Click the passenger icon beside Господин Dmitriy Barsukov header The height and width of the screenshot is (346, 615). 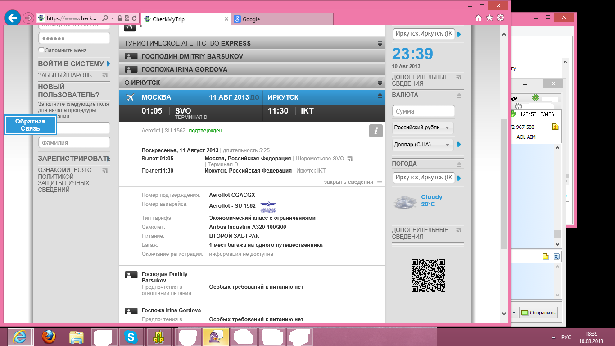[x=131, y=57]
